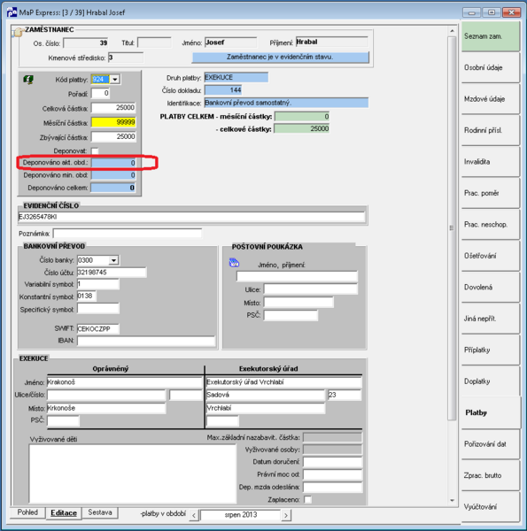Click the green payment icon beside Kód platby
Viewport: 527px width, 531px height.
[x=28, y=80]
